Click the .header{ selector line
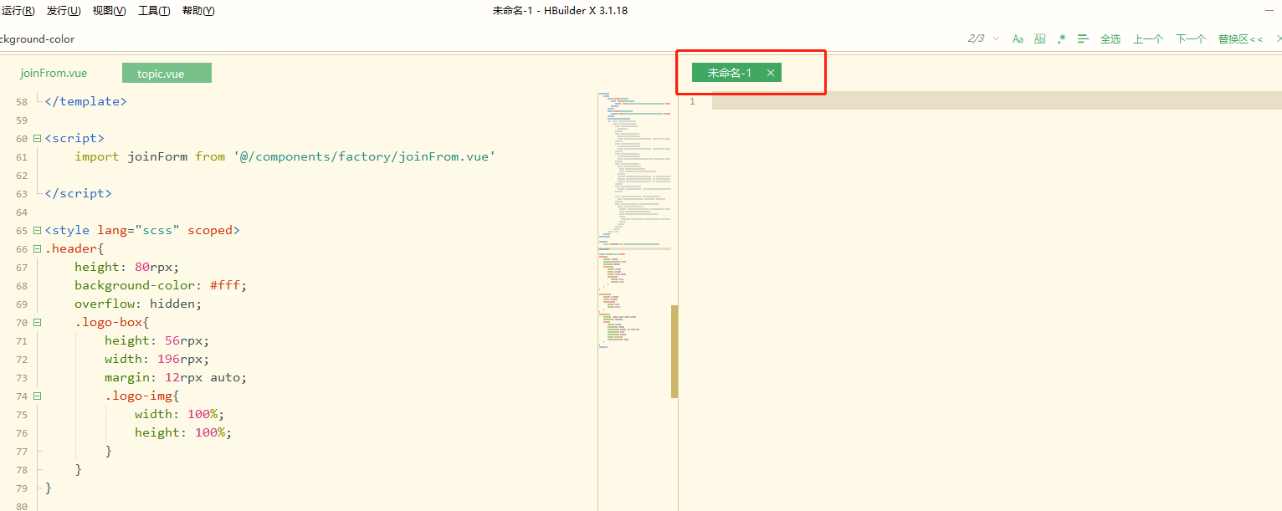Image resolution: width=1282 pixels, height=511 pixels. (74, 248)
